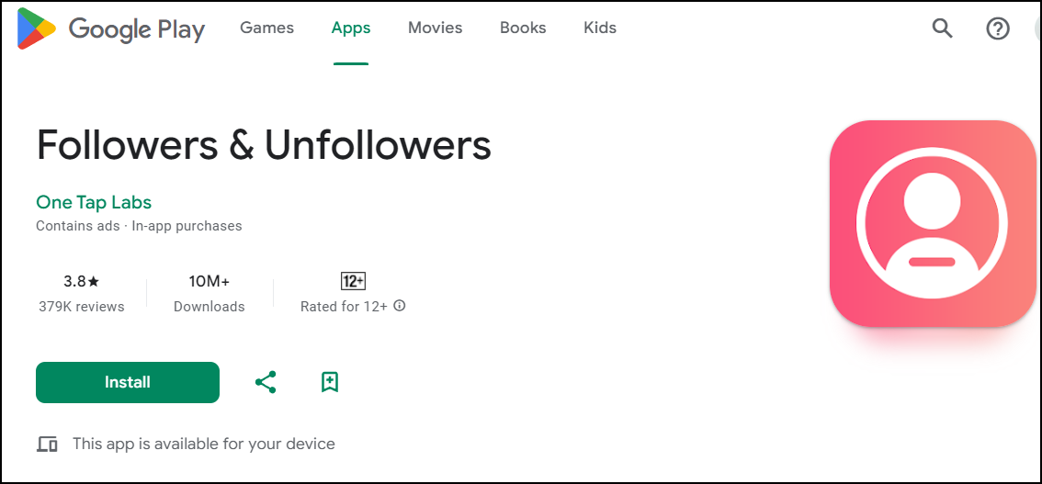View the 379K reviews
The image size is (1042, 484).
click(82, 307)
